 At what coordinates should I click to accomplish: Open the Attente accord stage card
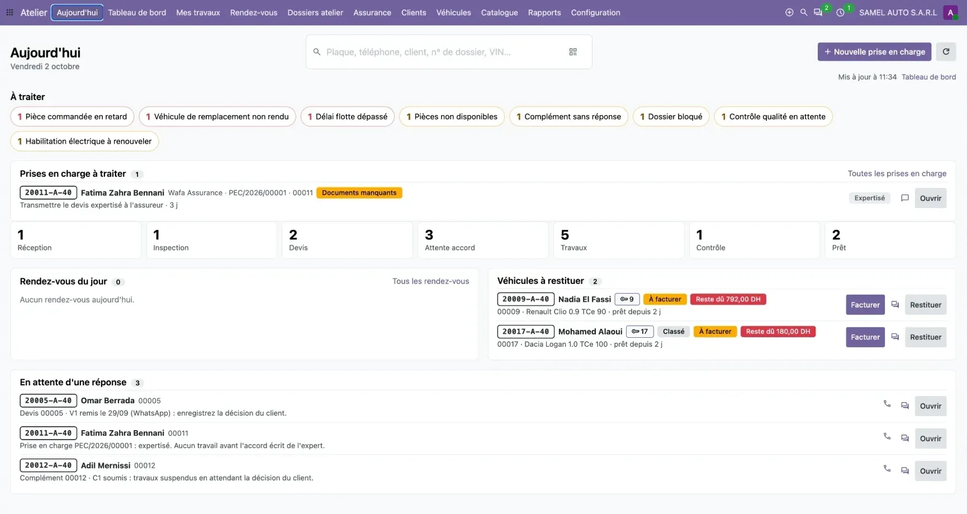click(483, 240)
